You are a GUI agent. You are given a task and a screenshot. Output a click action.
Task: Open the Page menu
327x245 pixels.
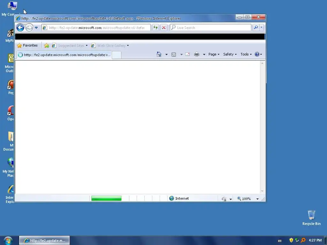tap(214, 54)
